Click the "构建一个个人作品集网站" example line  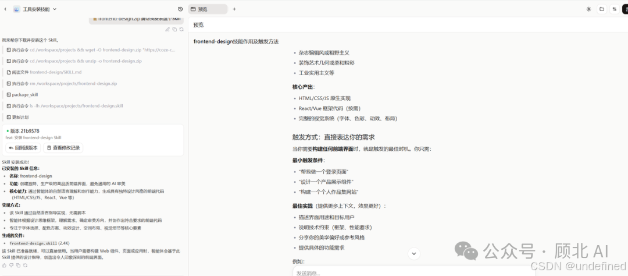point(329,192)
